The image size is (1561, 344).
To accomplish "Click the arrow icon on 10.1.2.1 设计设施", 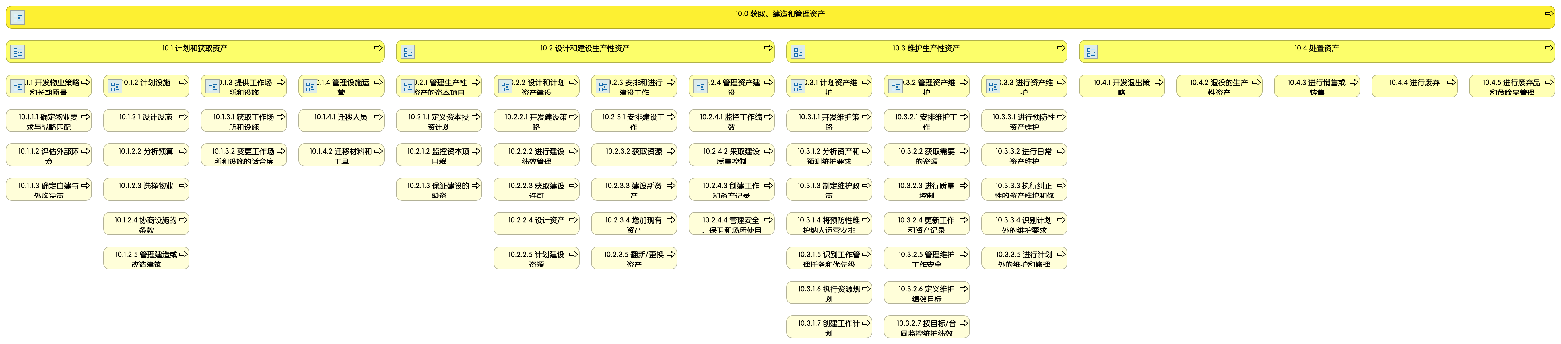I will 183,117.
